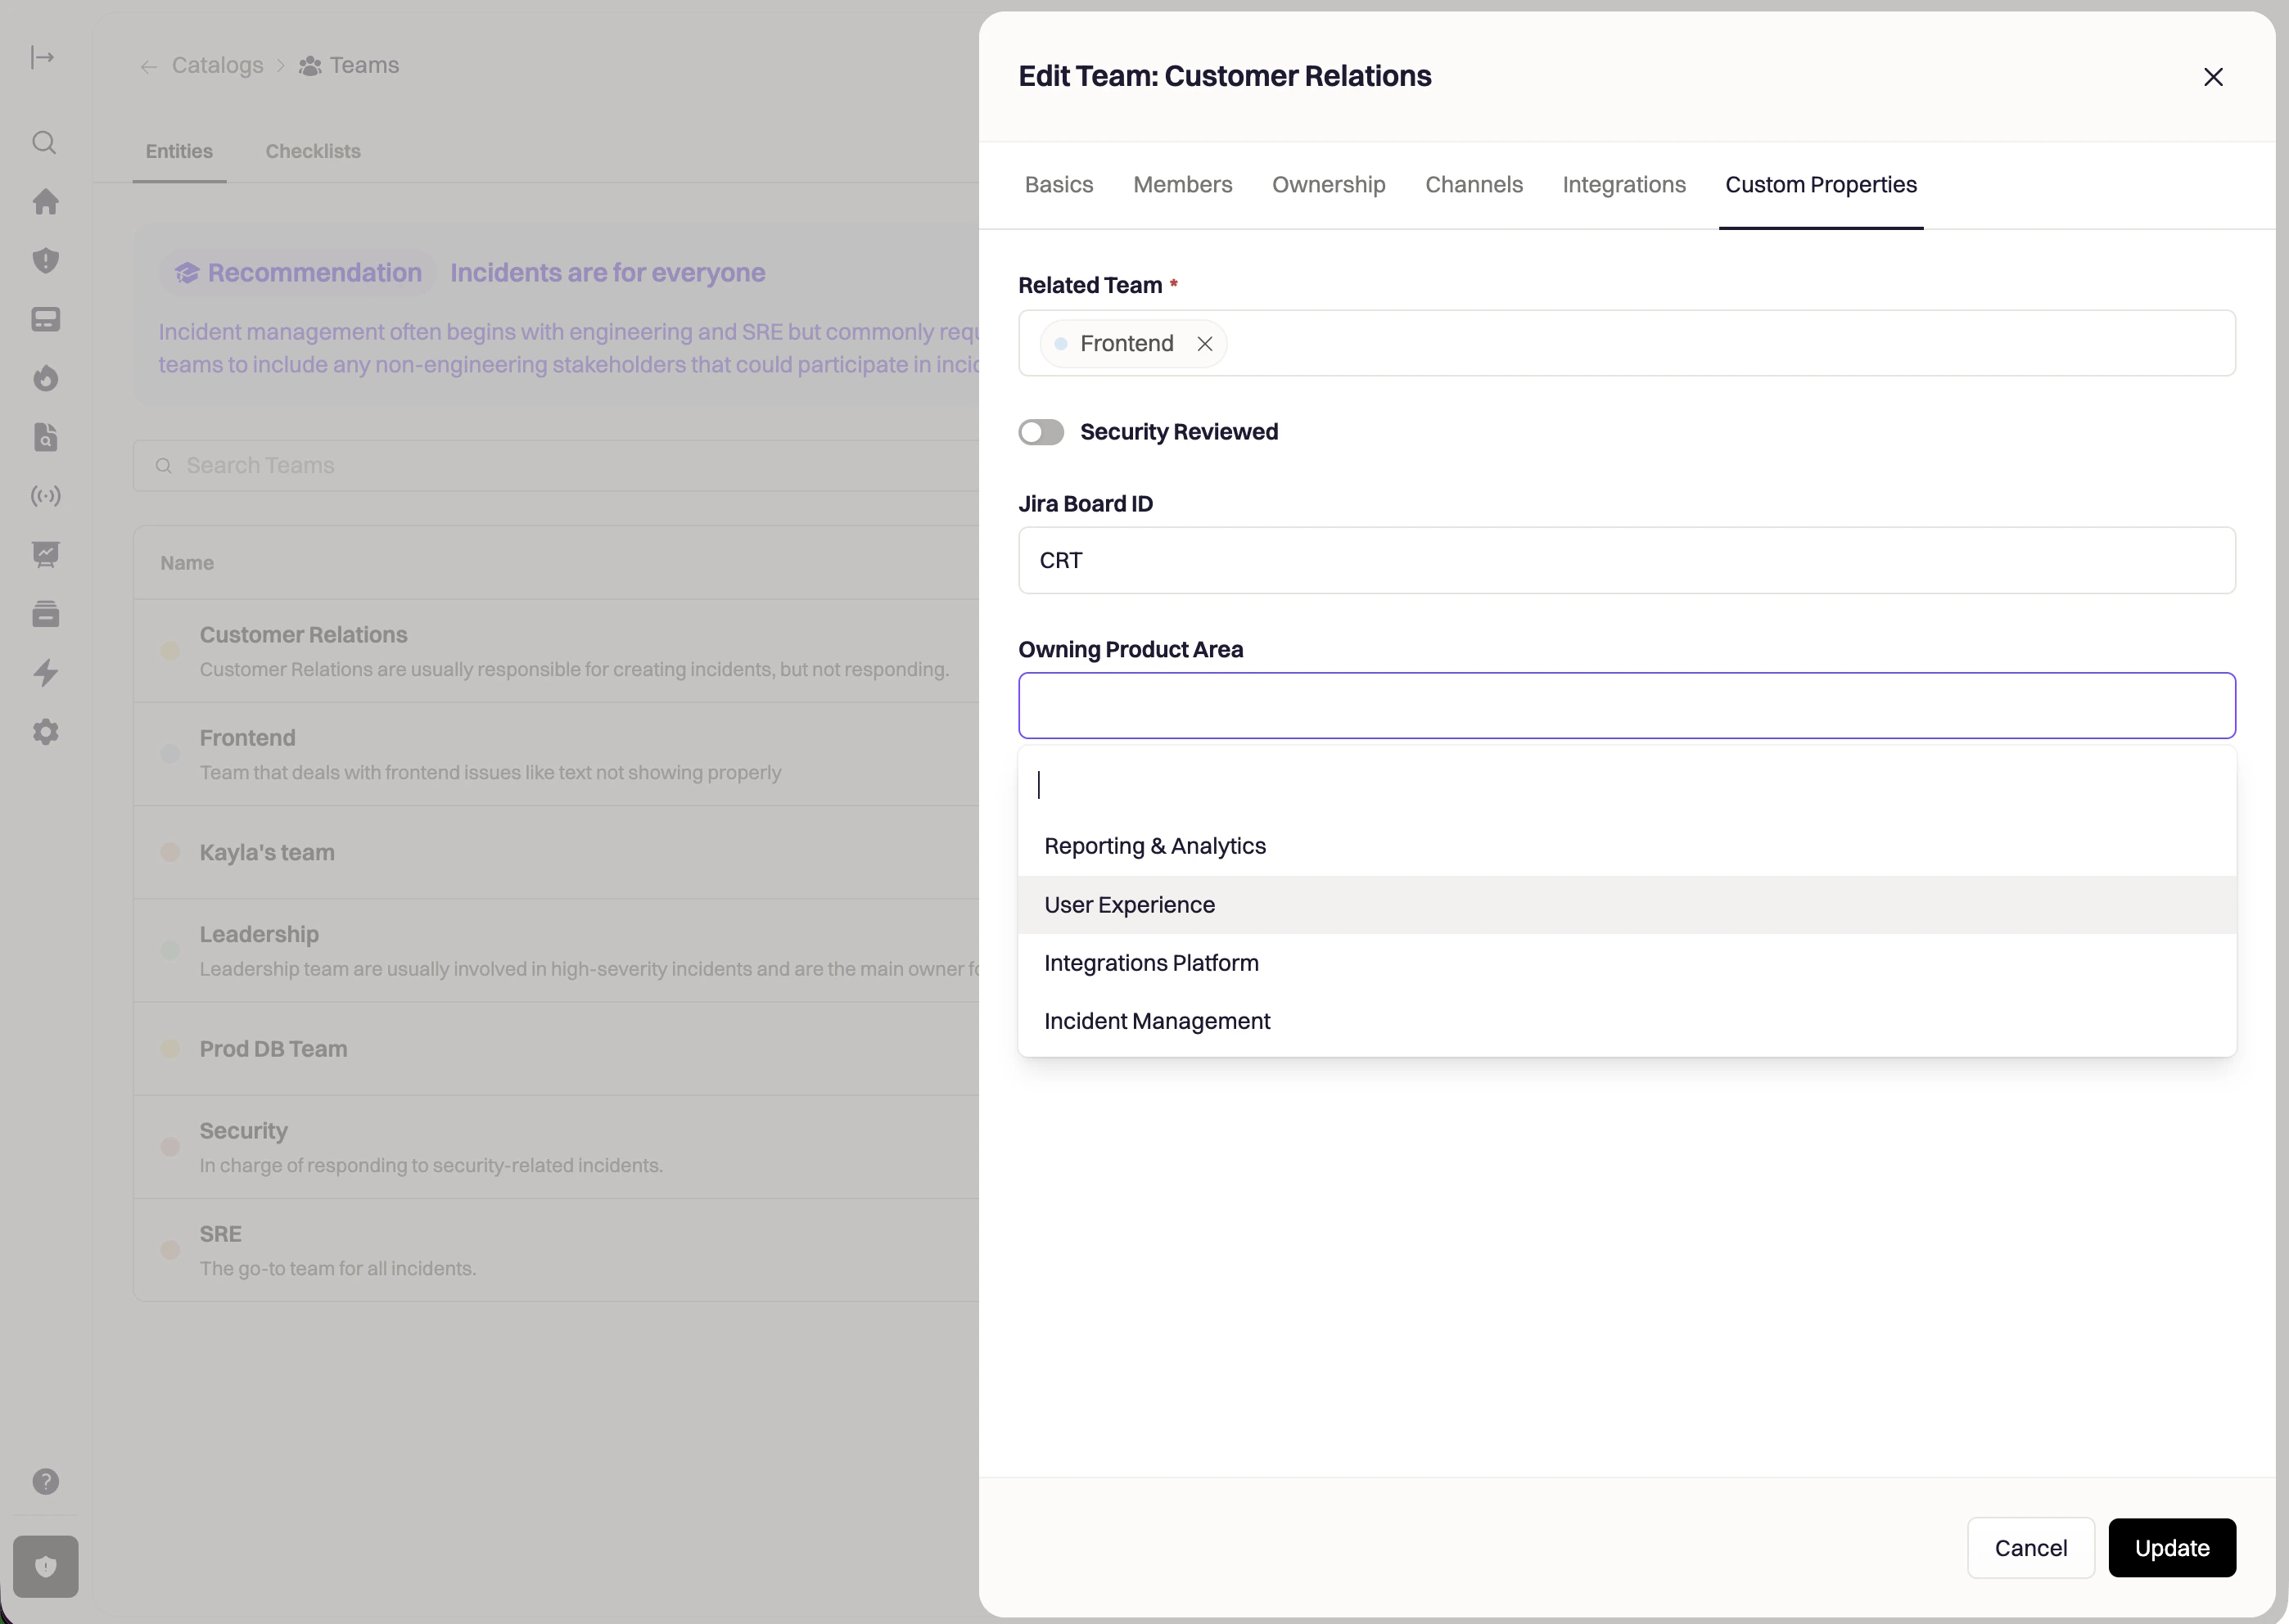Pick Incident Management product area
This screenshot has width=2289, height=1624.
(x=1157, y=1021)
